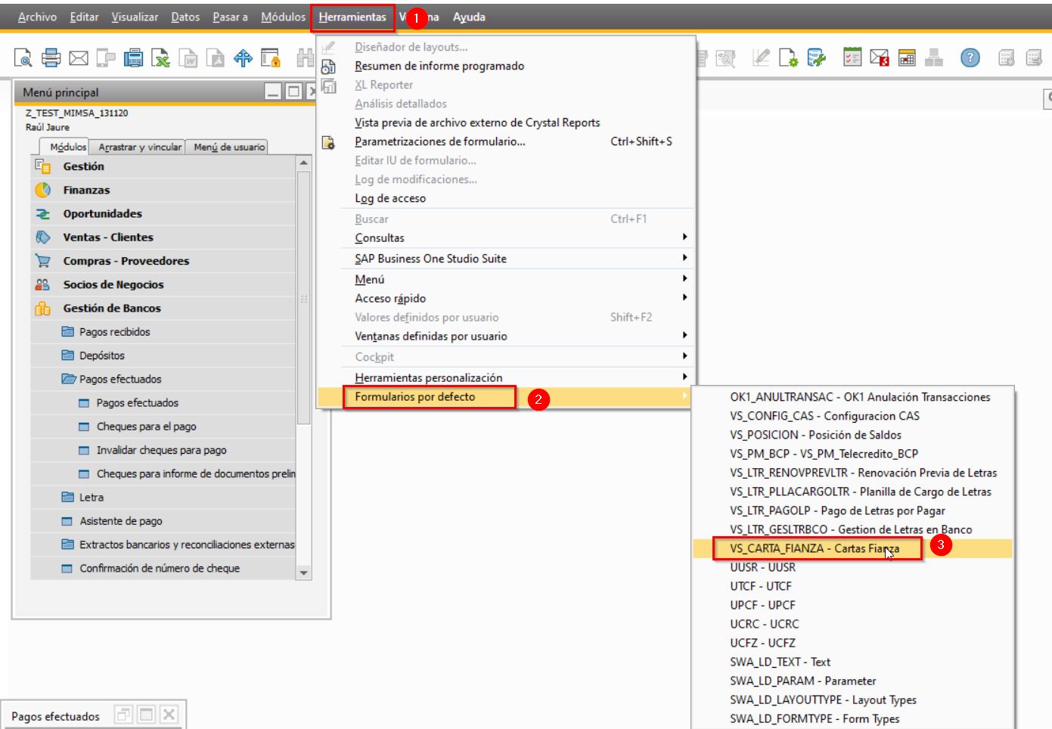Click the lock screen icon with padlock
This screenshot has height=729, width=1052.
point(271,57)
